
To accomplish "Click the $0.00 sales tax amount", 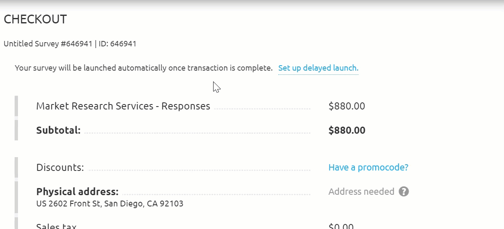I will pyautogui.click(x=341, y=226).
